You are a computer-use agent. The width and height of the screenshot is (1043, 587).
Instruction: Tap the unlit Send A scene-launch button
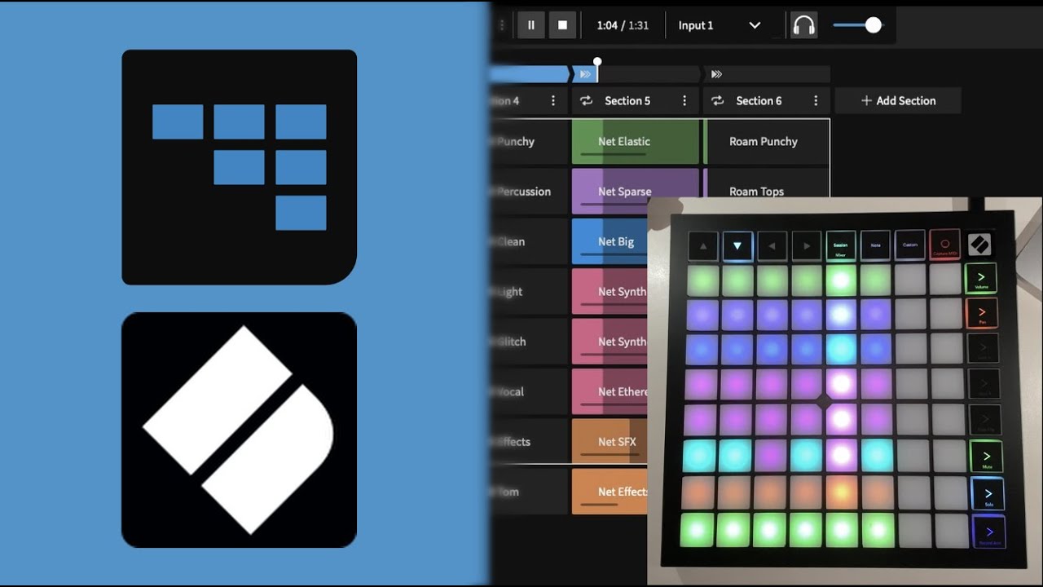tap(984, 348)
